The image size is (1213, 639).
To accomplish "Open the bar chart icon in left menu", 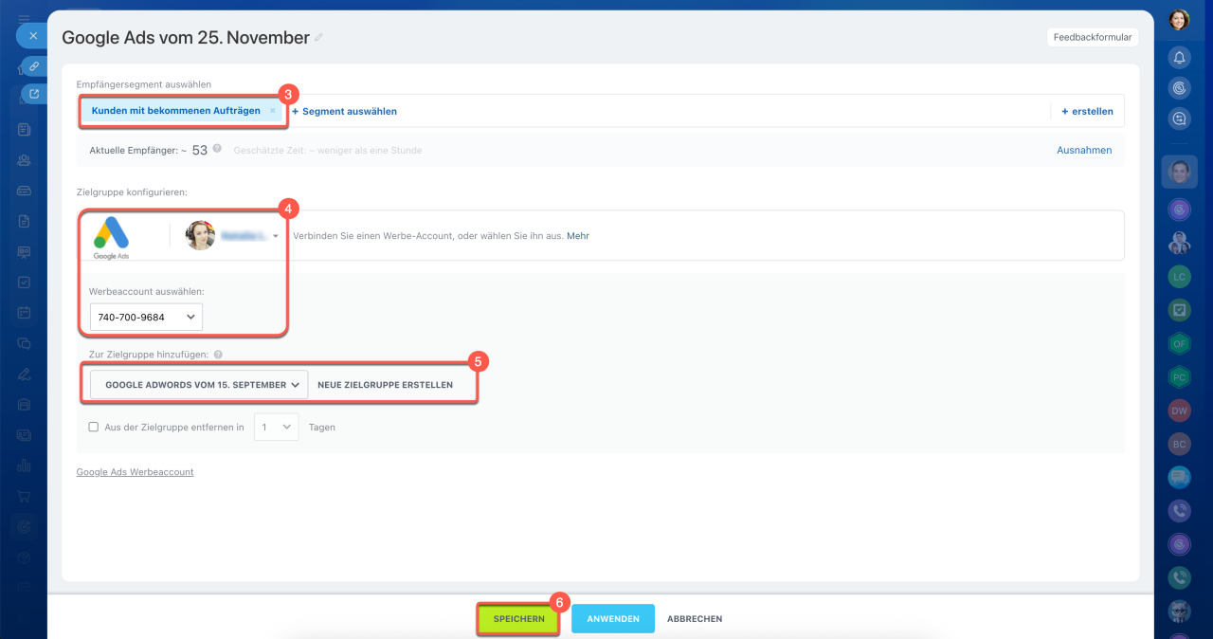I will pos(25,466).
